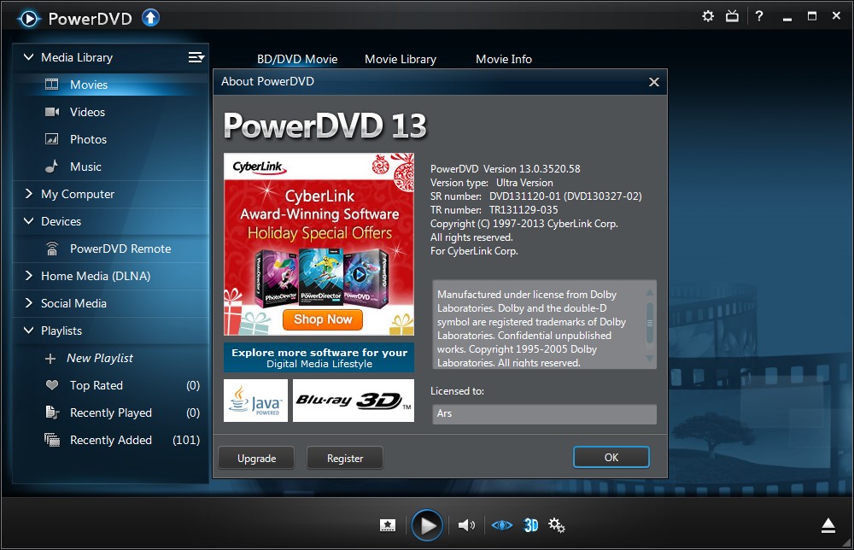Click the Register button
854x550 pixels.
[x=345, y=458]
